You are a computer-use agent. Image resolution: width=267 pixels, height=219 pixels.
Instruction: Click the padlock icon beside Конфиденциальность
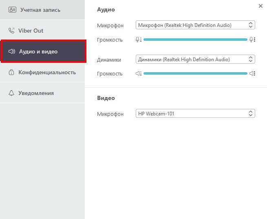click(x=11, y=73)
